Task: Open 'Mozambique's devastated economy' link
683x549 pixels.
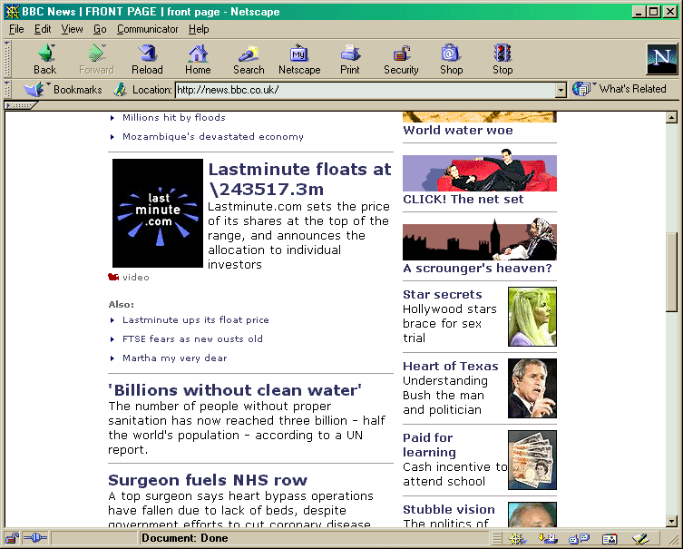Action: (212, 136)
